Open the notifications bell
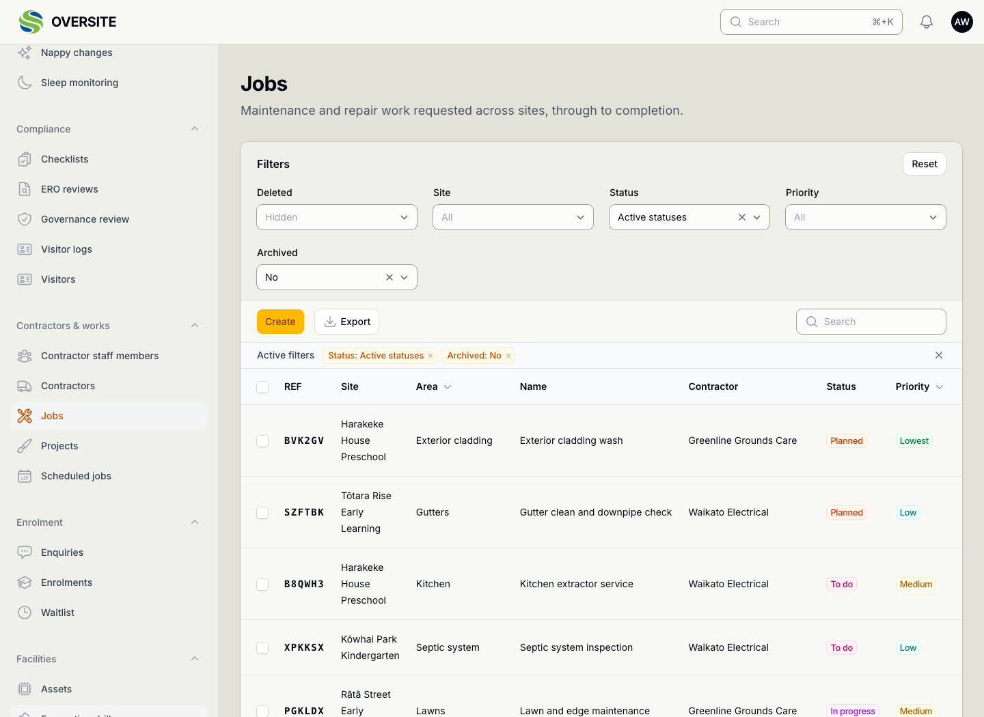The width and height of the screenshot is (984, 717). pos(927,22)
